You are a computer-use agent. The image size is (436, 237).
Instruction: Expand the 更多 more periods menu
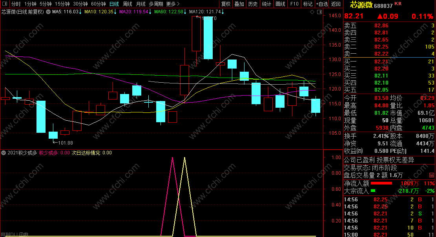click(173, 4)
